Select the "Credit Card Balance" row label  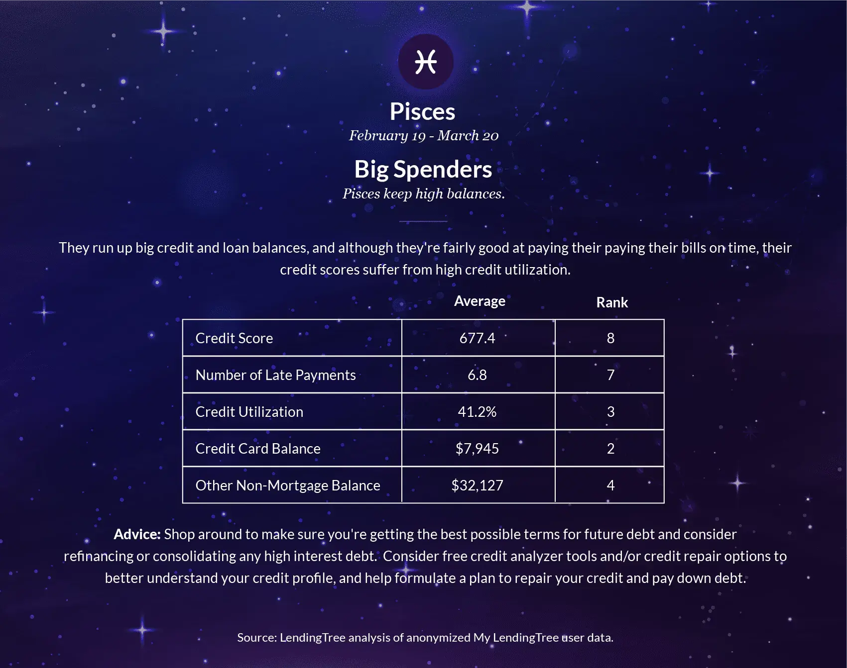click(x=258, y=449)
